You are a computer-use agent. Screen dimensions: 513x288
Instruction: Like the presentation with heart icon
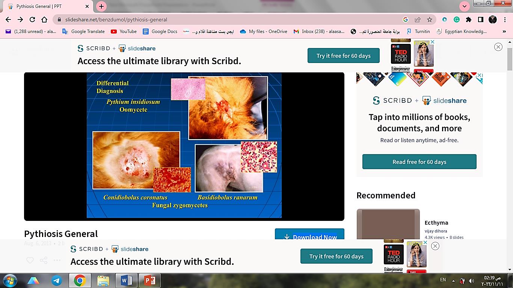coord(30,260)
